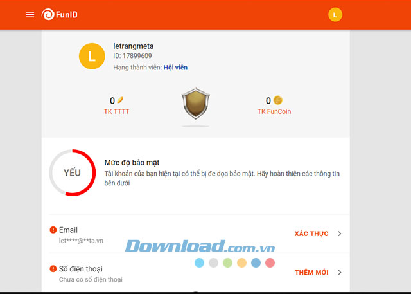Image resolution: width=411 pixels, height=294 pixels.
Task: Click the gold shield security badge
Action: [x=195, y=104]
